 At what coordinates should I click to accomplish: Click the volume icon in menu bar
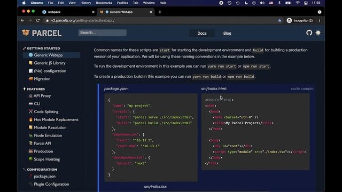pyautogui.click(x=262, y=3)
